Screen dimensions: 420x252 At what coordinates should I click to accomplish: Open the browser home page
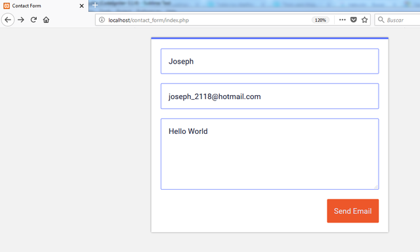click(46, 20)
